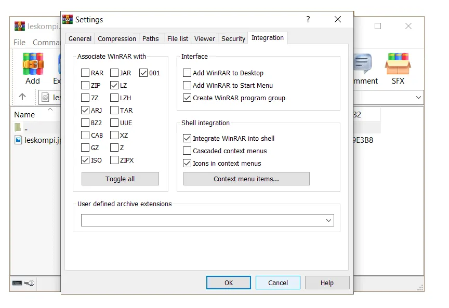Enable the XZ association checkbox
Screen dimensions: 449x308
click(114, 135)
